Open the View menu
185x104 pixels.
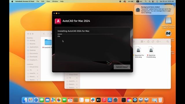pos(48,1)
